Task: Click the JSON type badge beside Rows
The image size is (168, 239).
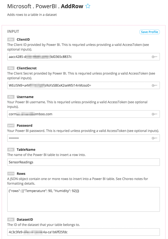Action: (x=11, y=174)
